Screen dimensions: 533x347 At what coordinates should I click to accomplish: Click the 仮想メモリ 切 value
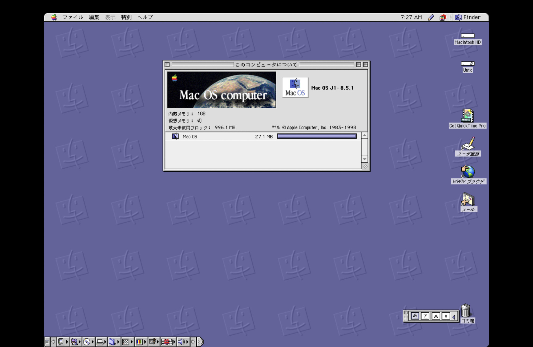pos(199,121)
